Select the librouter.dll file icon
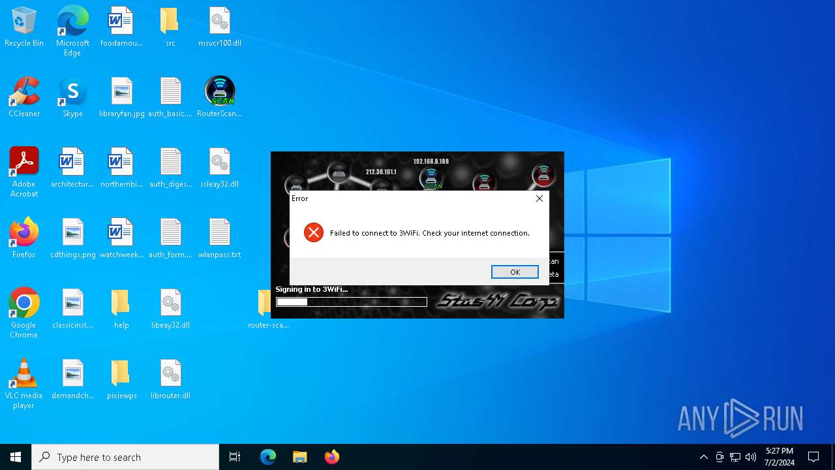Screen dimensions: 835x470 170,379
